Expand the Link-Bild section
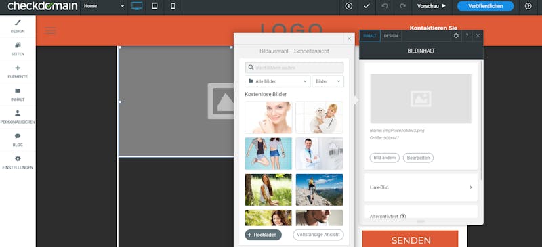This screenshot has width=542, height=247. pyautogui.click(x=421, y=187)
